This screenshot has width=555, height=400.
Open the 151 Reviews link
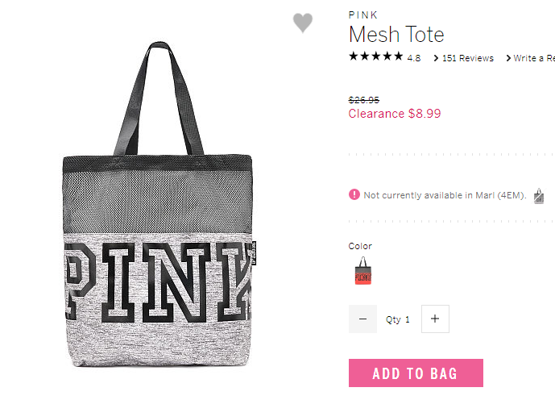click(x=467, y=58)
